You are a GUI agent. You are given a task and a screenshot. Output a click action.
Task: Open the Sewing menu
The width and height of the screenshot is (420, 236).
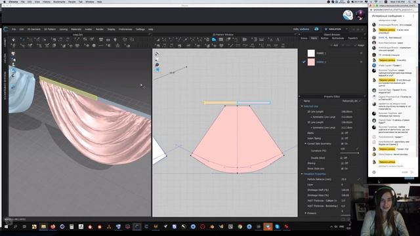64,29
